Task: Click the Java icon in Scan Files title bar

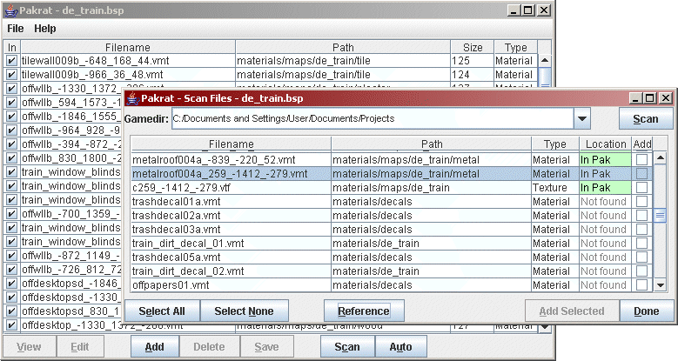Action: pos(133,98)
